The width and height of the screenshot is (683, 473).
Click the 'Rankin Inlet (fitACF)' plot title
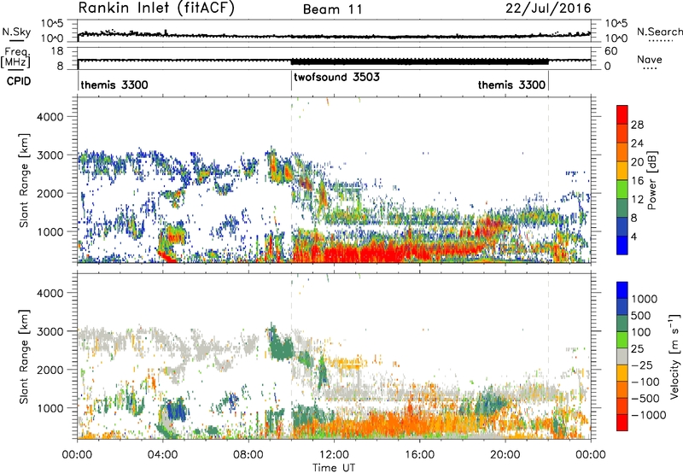(x=156, y=8)
